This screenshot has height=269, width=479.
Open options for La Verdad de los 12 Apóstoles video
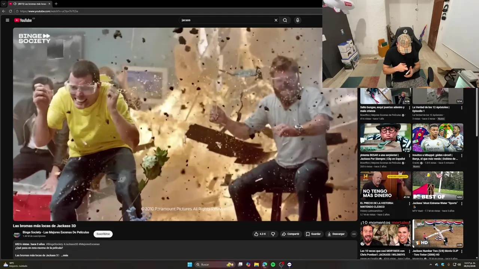click(x=461, y=108)
